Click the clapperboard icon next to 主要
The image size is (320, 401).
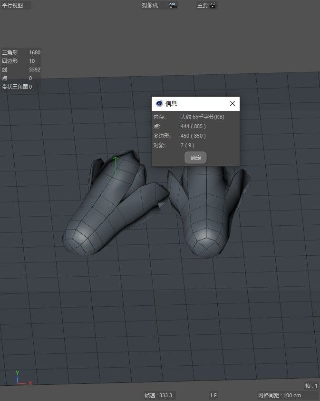point(213,5)
